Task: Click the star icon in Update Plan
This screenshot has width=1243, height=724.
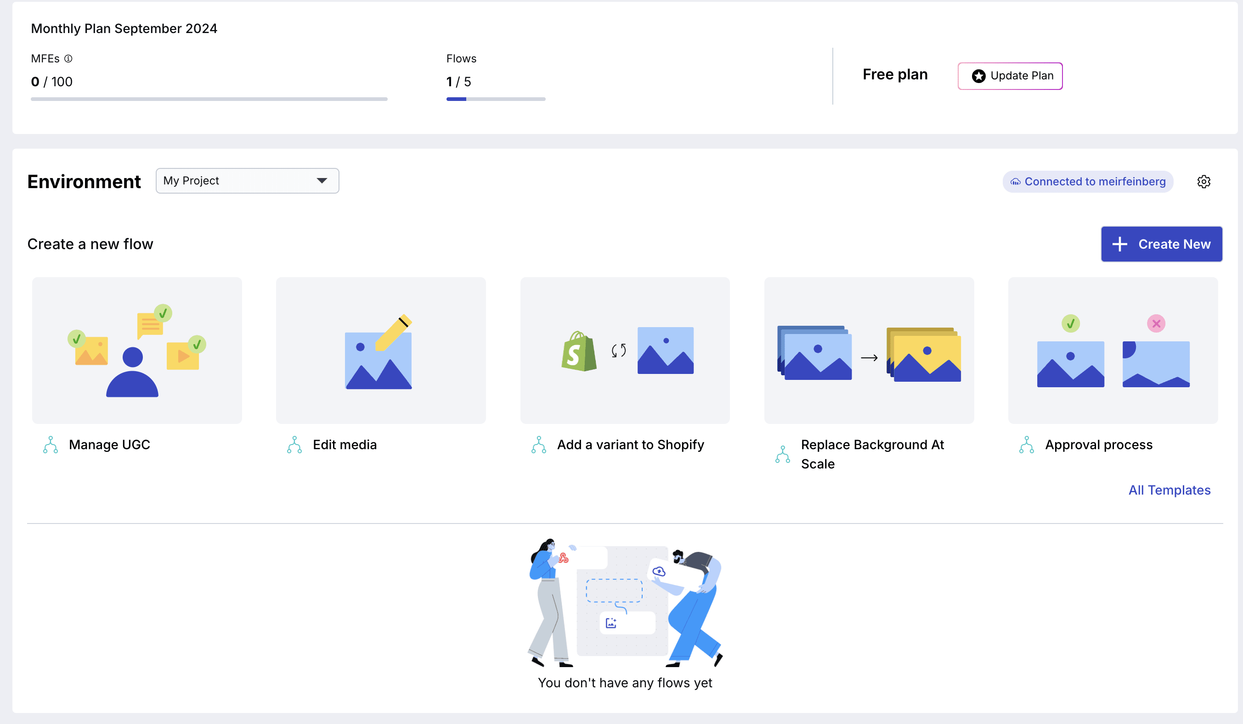Action: click(978, 76)
